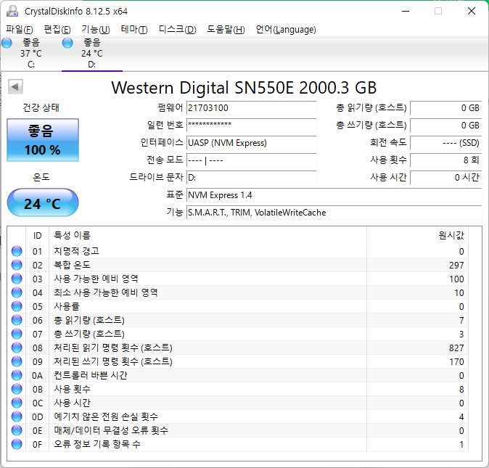Click the 총 읽기량 (호스트) 0 GB field at top right
The height and width of the screenshot is (468, 489).
tap(446, 108)
